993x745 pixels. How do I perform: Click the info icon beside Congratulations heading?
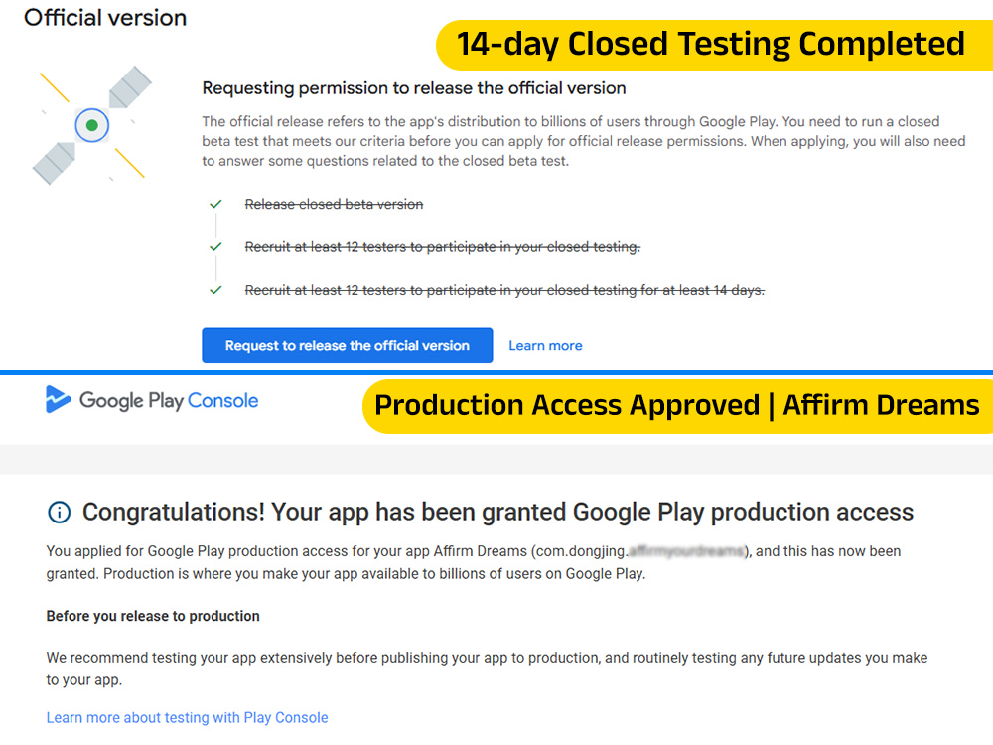[60, 512]
